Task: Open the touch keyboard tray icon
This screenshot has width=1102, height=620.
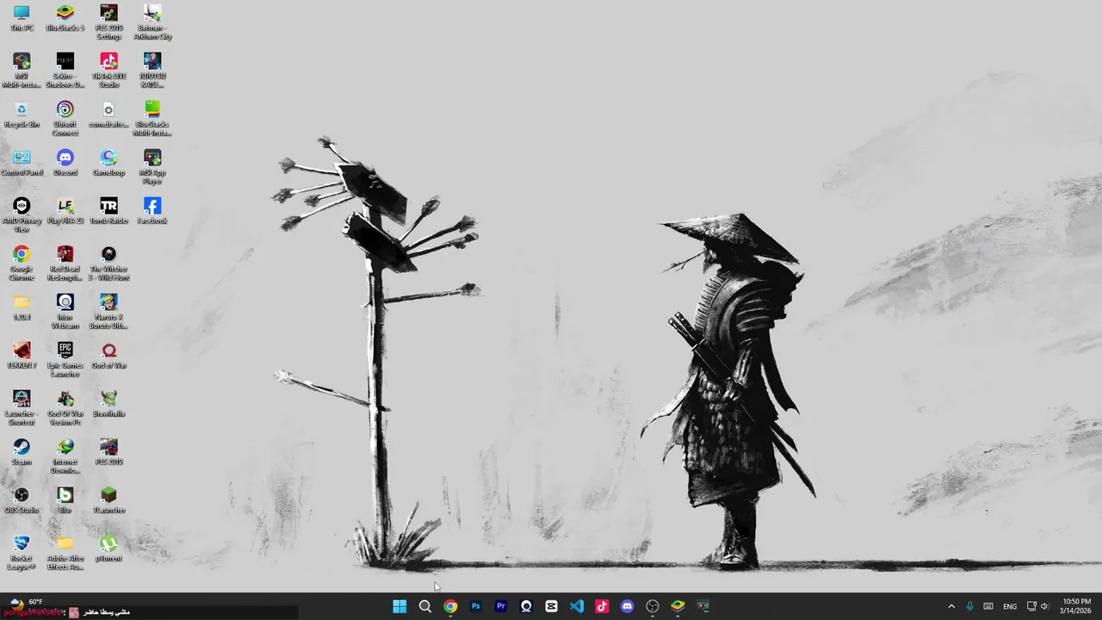Action: tap(988, 606)
